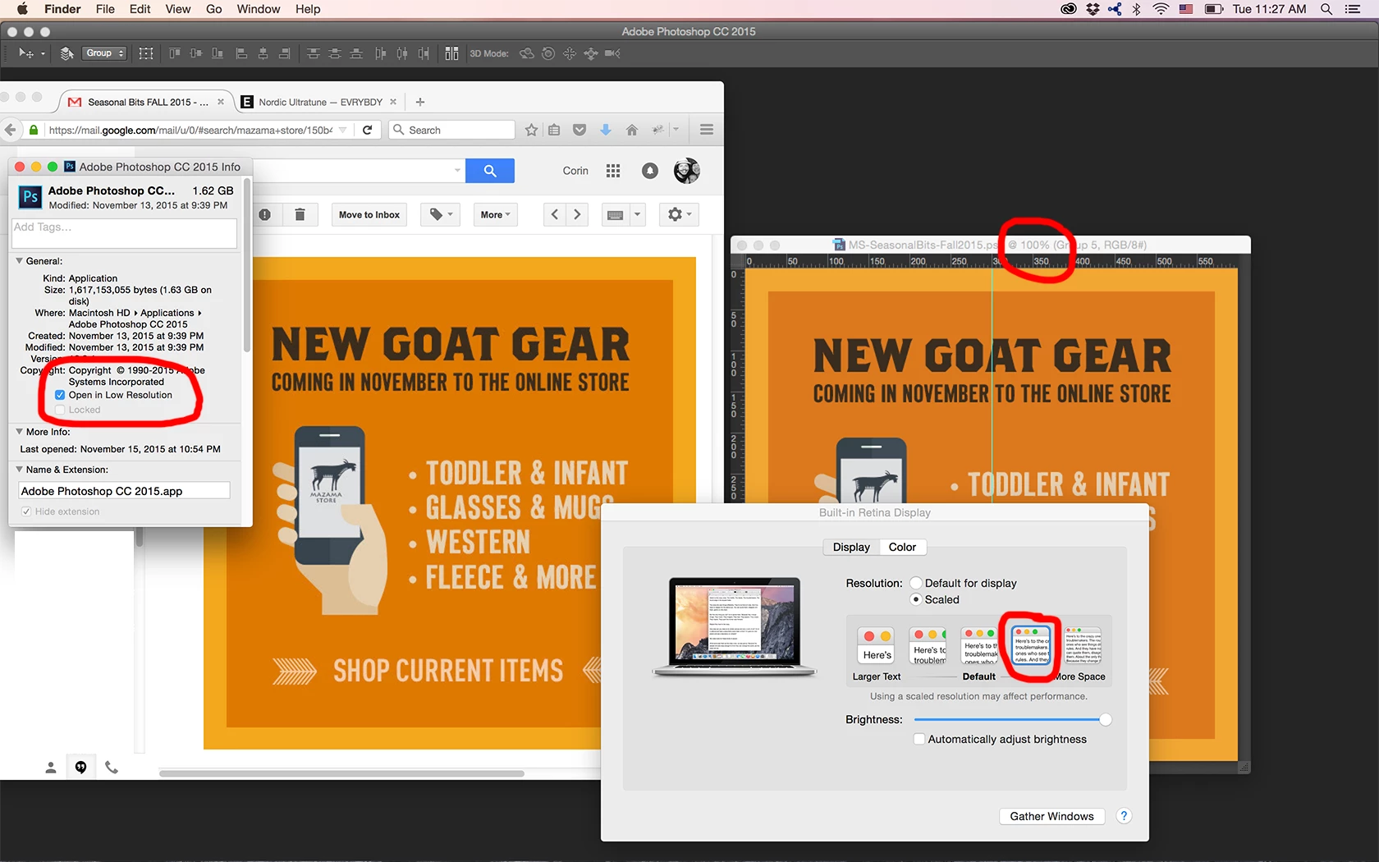The height and width of the screenshot is (862, 1379).
Task: Collapse the Name & Extension section
Action: [19, 470]
